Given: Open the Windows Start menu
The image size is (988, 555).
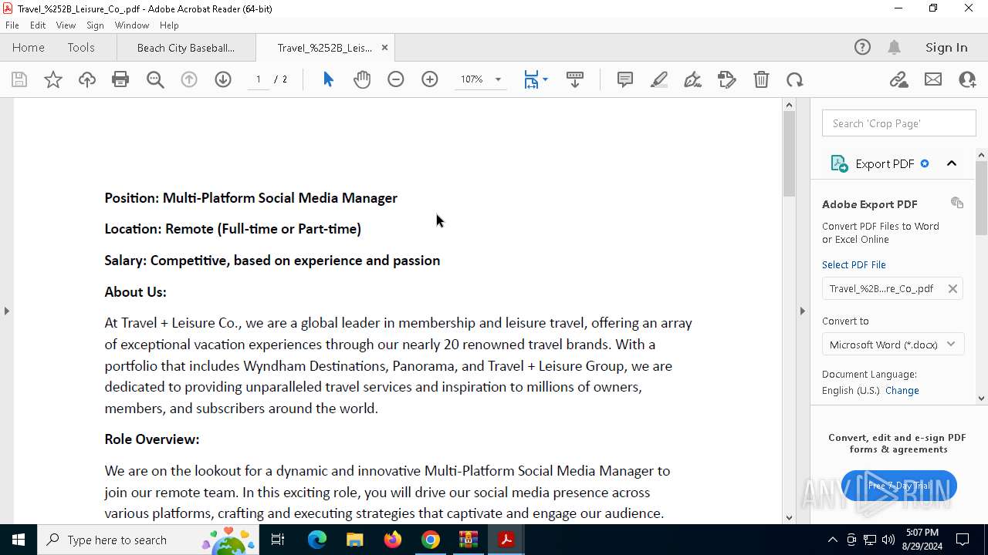Looking at the screenshot, I should [19, 540].
